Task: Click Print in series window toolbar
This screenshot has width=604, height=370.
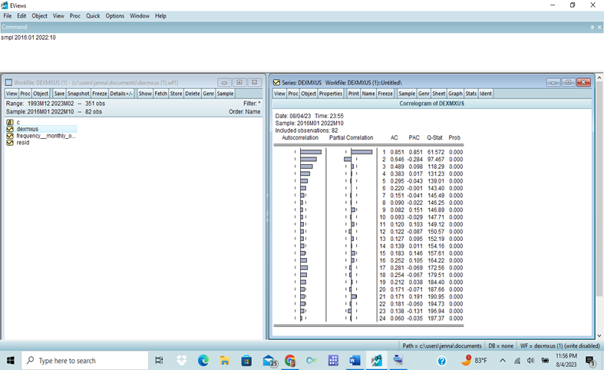Action: [354, 94]
